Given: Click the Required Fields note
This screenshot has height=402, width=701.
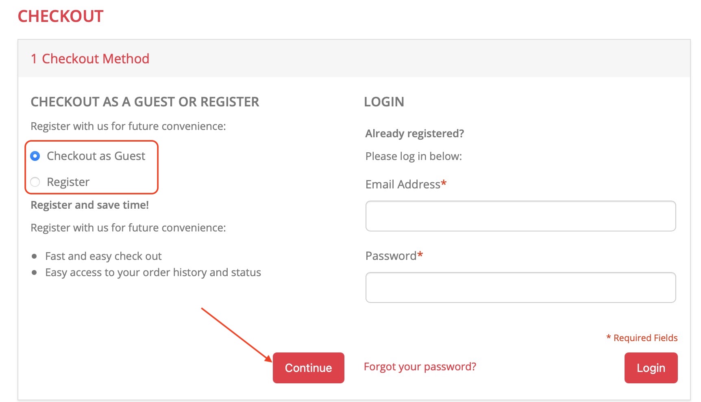Looking at the screenshot, I should 642,338.
